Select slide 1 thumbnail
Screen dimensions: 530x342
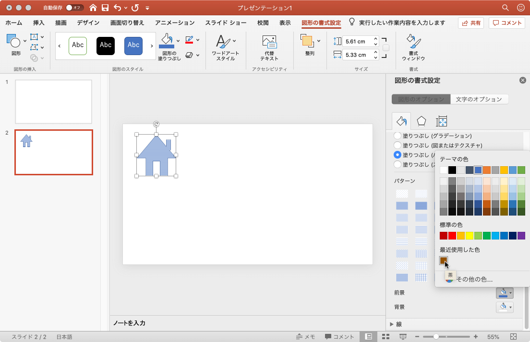click(53, 102)
